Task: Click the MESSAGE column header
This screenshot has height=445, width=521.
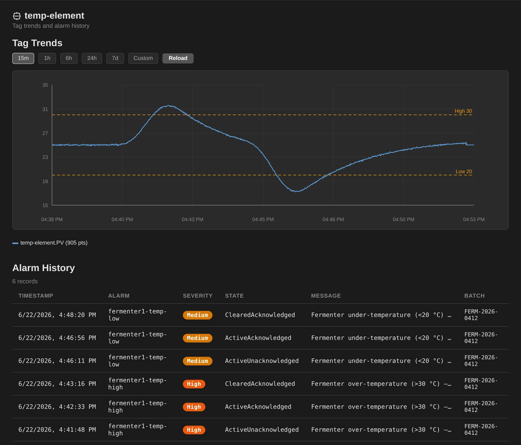Action: click(x=326, y=296)
